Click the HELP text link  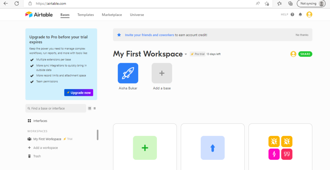coord(284,14)
